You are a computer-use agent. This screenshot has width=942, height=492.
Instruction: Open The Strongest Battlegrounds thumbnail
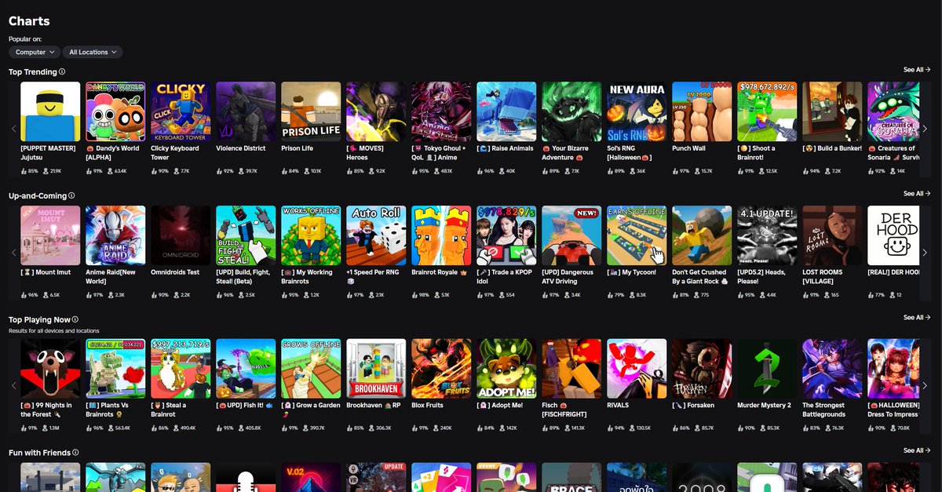[x=832, y=369]
